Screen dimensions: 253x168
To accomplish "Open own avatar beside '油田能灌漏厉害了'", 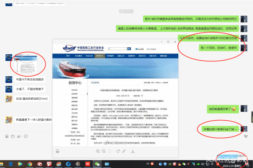I will (244, 109).
